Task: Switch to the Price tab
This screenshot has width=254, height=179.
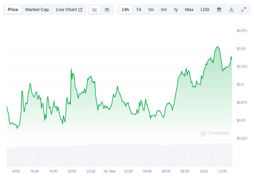Action: [13, 10]
